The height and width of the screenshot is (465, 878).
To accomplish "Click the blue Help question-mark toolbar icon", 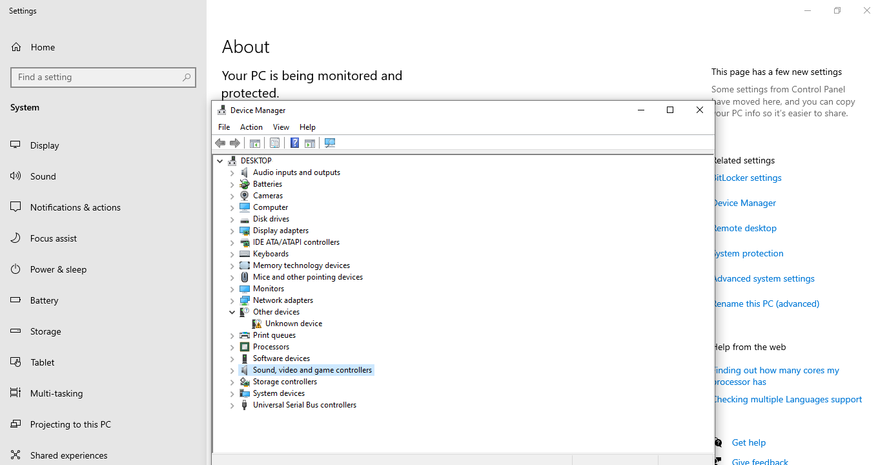I will [294, 143].
